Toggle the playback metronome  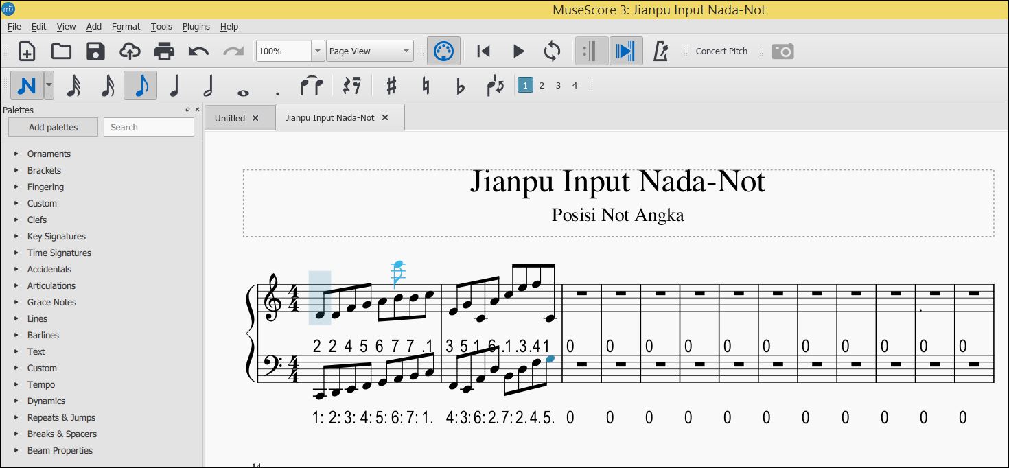click(660, 51)
